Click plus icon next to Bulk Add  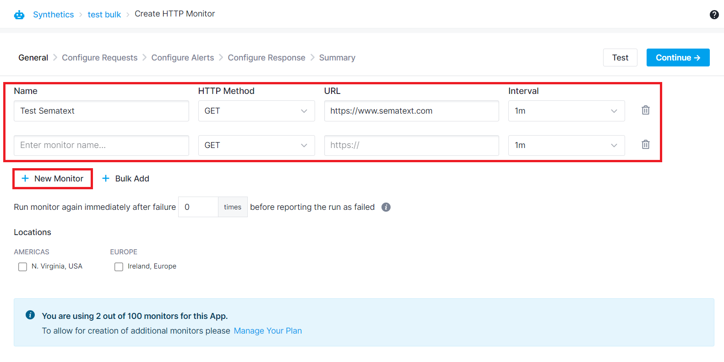[x=106, y=178]
